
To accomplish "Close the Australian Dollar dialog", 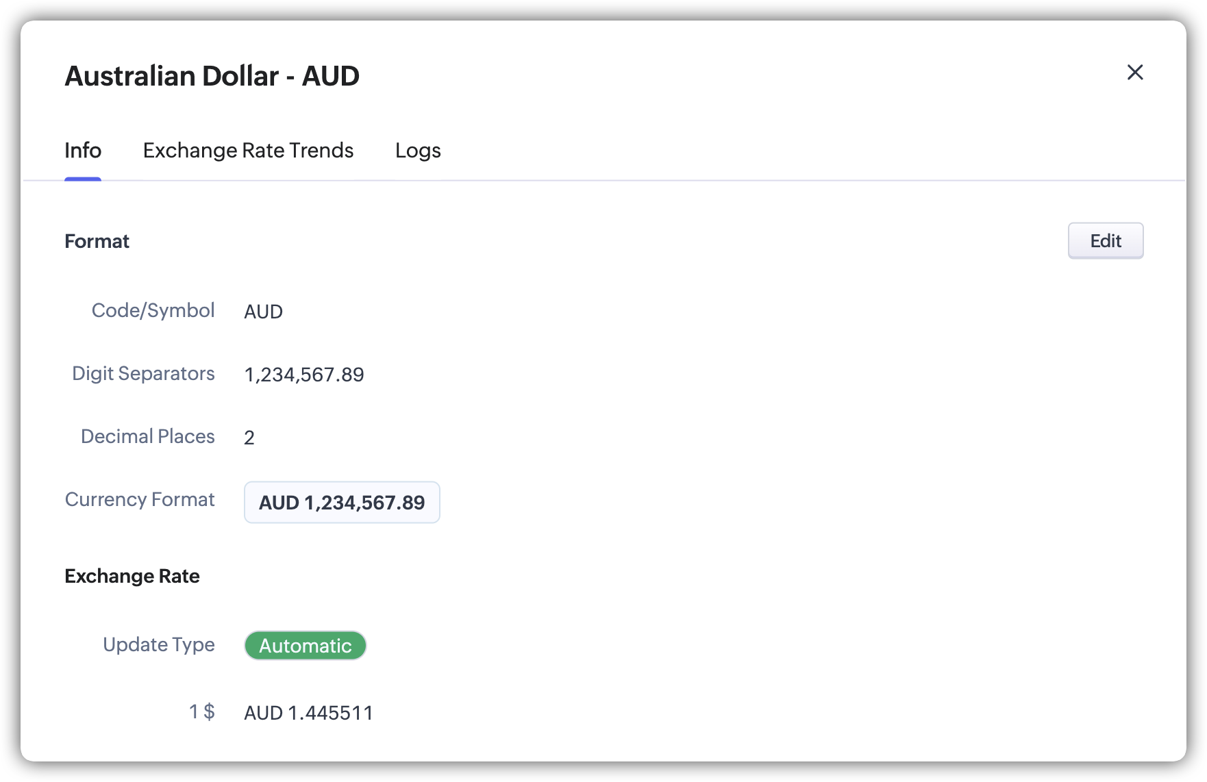I will pyautogui.click(x=1135, y=72).
